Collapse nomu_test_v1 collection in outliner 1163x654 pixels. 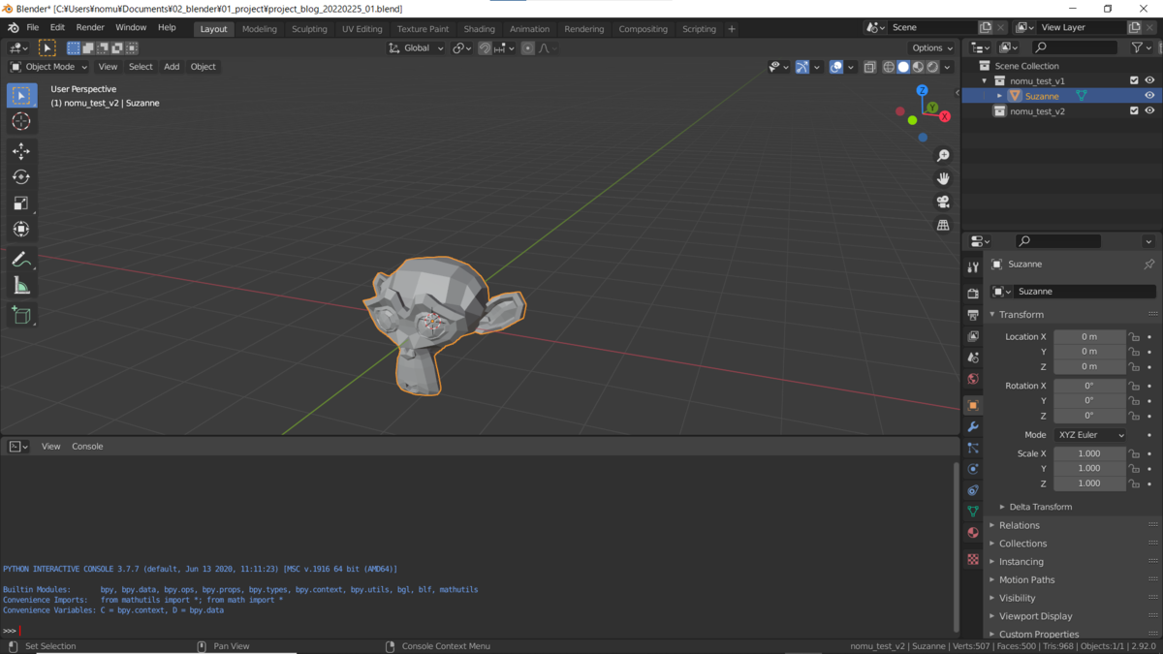985,80
